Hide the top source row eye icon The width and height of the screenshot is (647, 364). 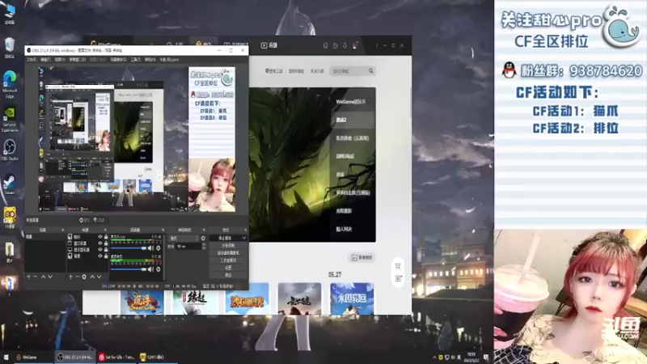(x=99, y=237)
